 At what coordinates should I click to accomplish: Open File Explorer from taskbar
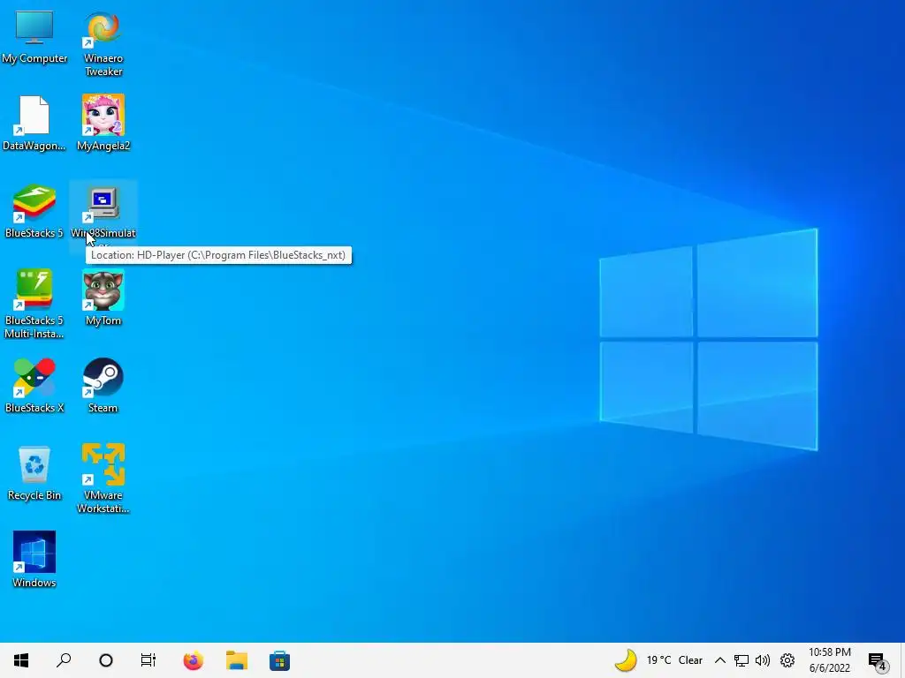[237, 660]
